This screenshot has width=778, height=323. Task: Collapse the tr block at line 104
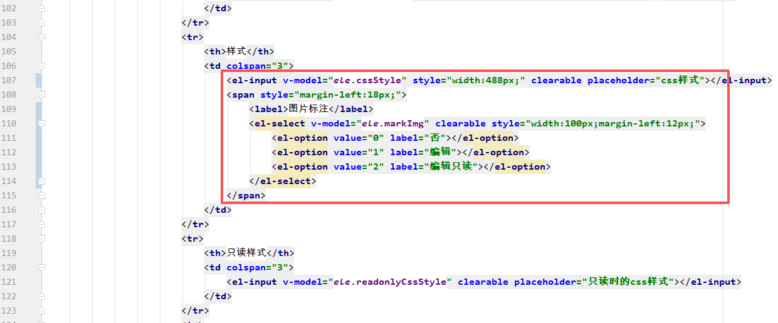(x=42, y=37)
